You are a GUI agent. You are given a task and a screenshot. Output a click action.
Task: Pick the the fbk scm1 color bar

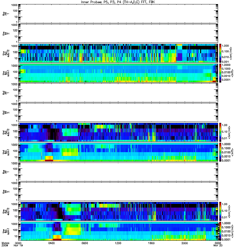220,231
